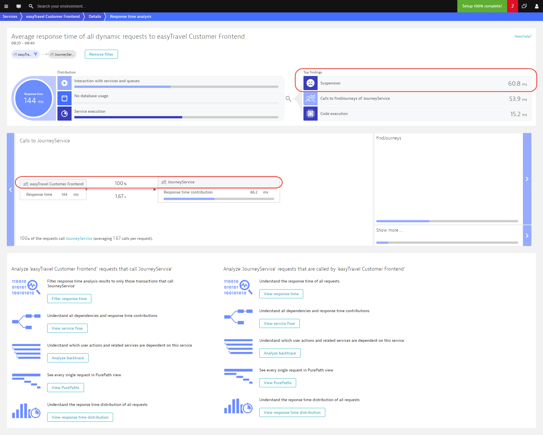Click the binary magnifier icon beside Filter response time
This screenshot has width=543, height=435.
click(26, 287)
